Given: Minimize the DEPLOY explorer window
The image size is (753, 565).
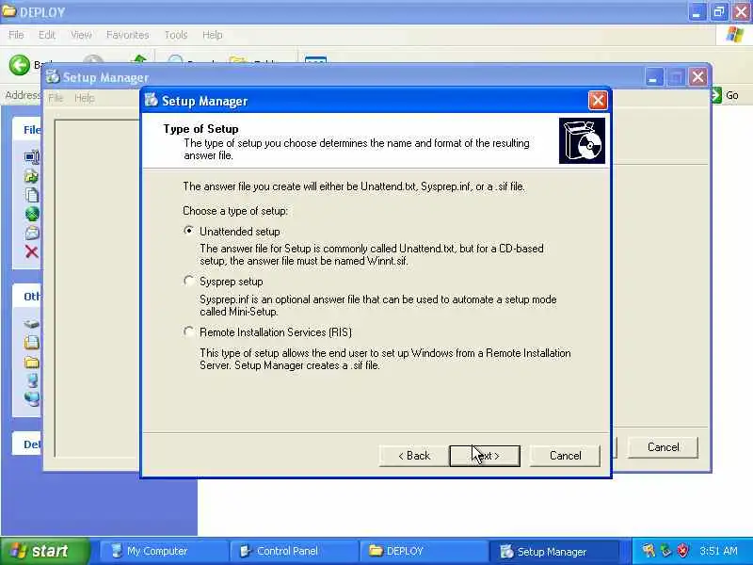Looking at the screenshot, I should pyautogui.click(x=697, y=12).
